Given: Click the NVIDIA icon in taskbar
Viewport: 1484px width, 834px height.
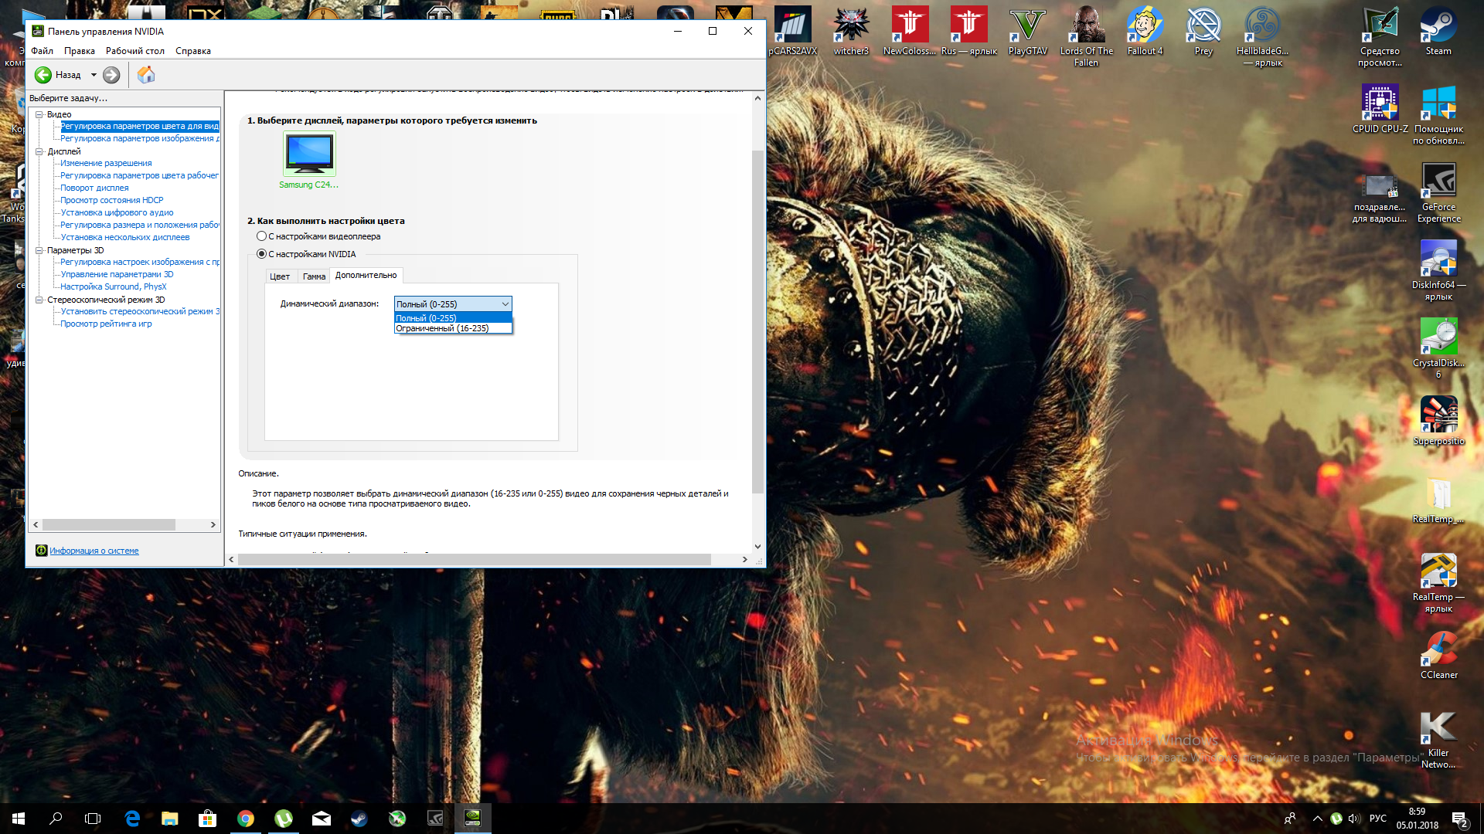Looking at the screenshot, I should 472,818.
